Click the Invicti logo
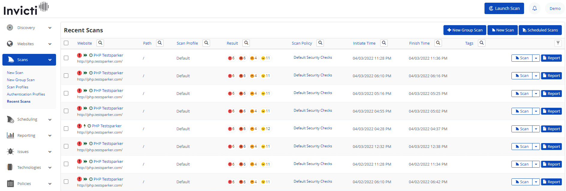566x191 pixels. click(26, 8)
